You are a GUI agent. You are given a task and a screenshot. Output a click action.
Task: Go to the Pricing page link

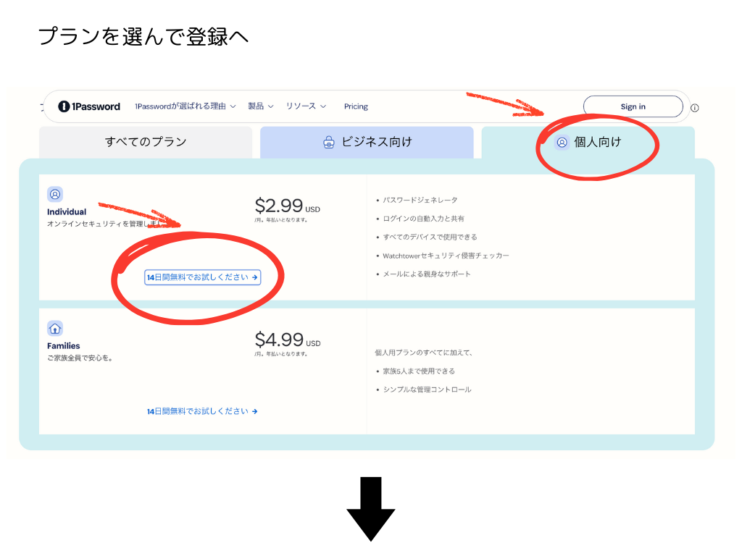tap(356, 106)
